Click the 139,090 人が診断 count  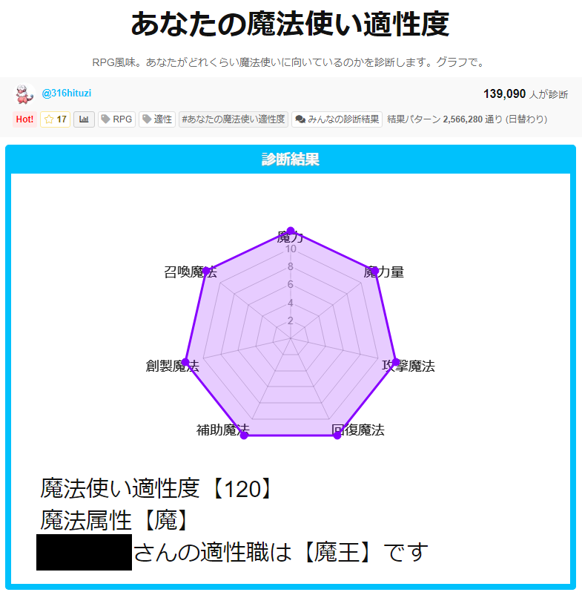(525, 94)
